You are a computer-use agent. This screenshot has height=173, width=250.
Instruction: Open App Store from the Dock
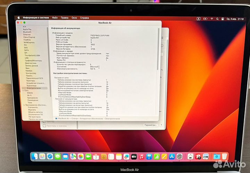click(x=172, y=157)
